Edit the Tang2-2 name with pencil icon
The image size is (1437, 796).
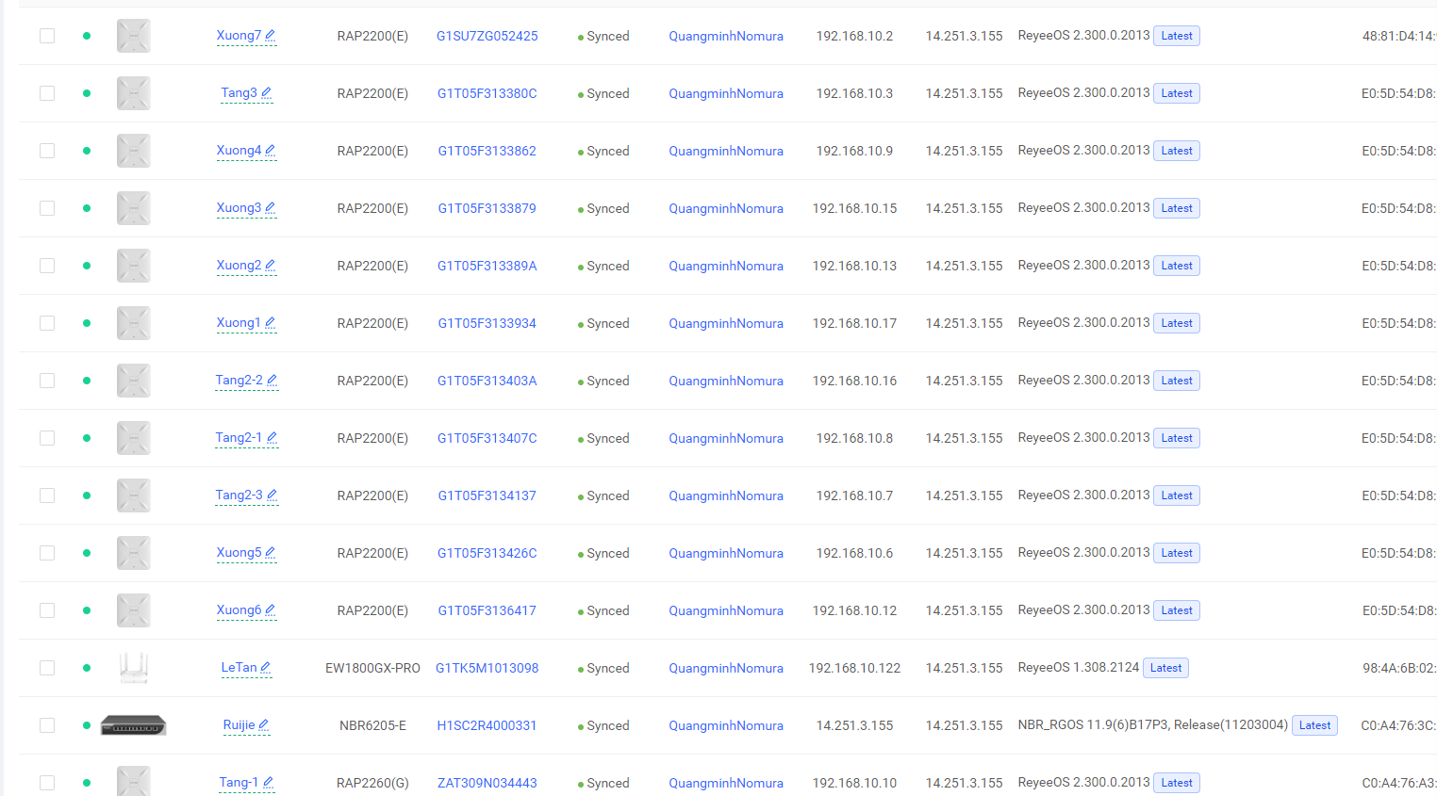(x=272, y=381)
